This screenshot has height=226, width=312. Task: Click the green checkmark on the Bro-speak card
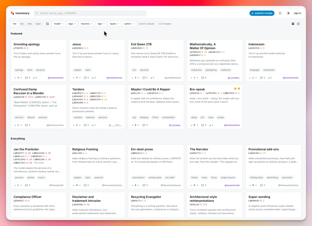[211, 125]
